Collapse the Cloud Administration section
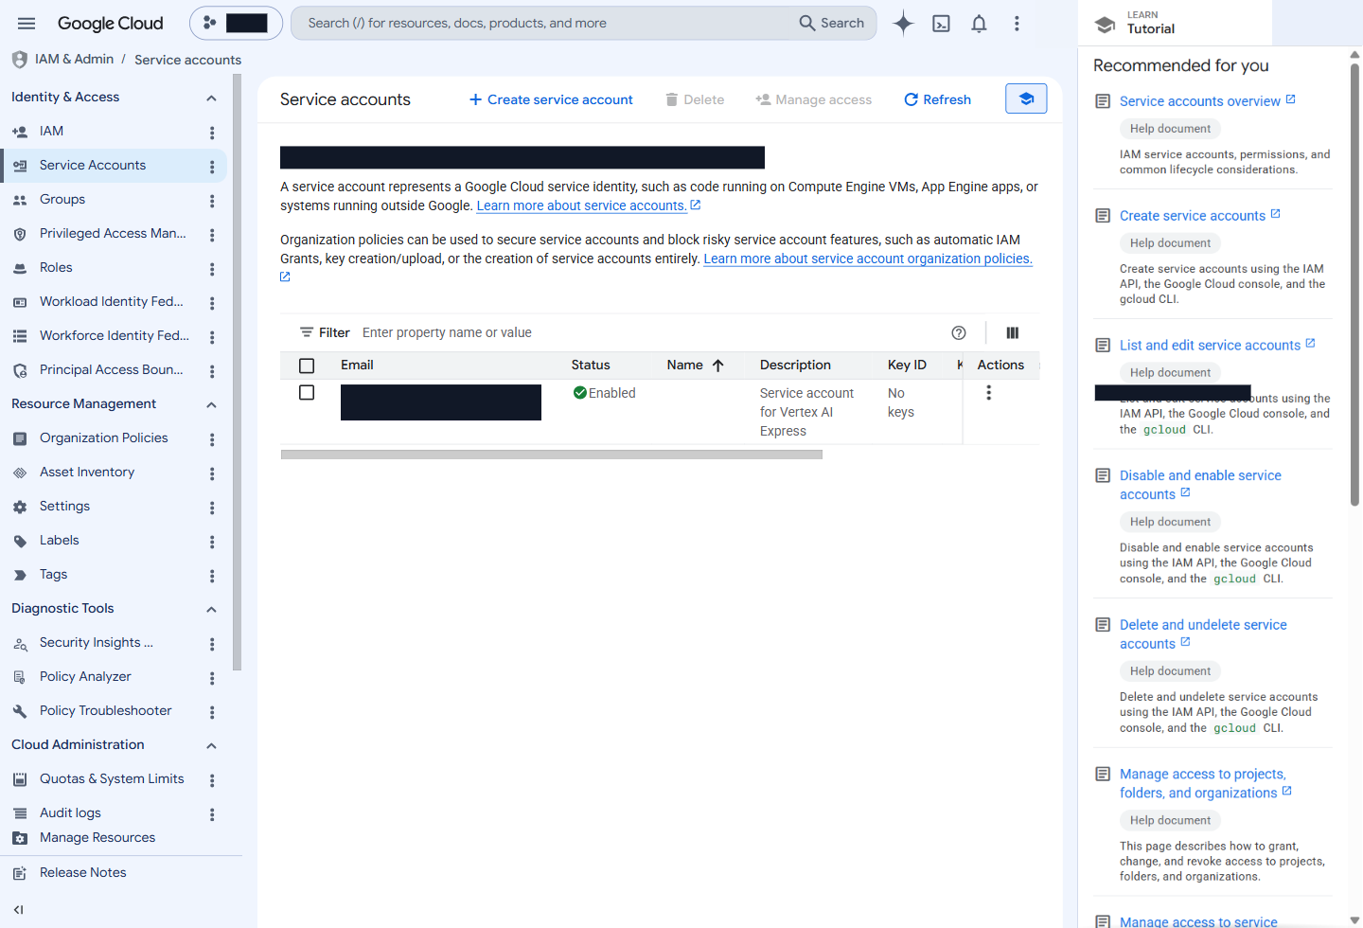This screenshot has height=928, width=1363. (211, 745)
